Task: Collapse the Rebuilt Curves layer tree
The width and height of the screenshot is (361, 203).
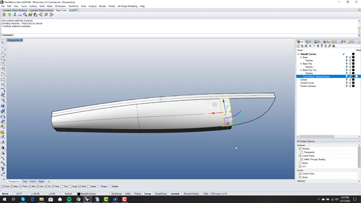Action: pos(298,54)
